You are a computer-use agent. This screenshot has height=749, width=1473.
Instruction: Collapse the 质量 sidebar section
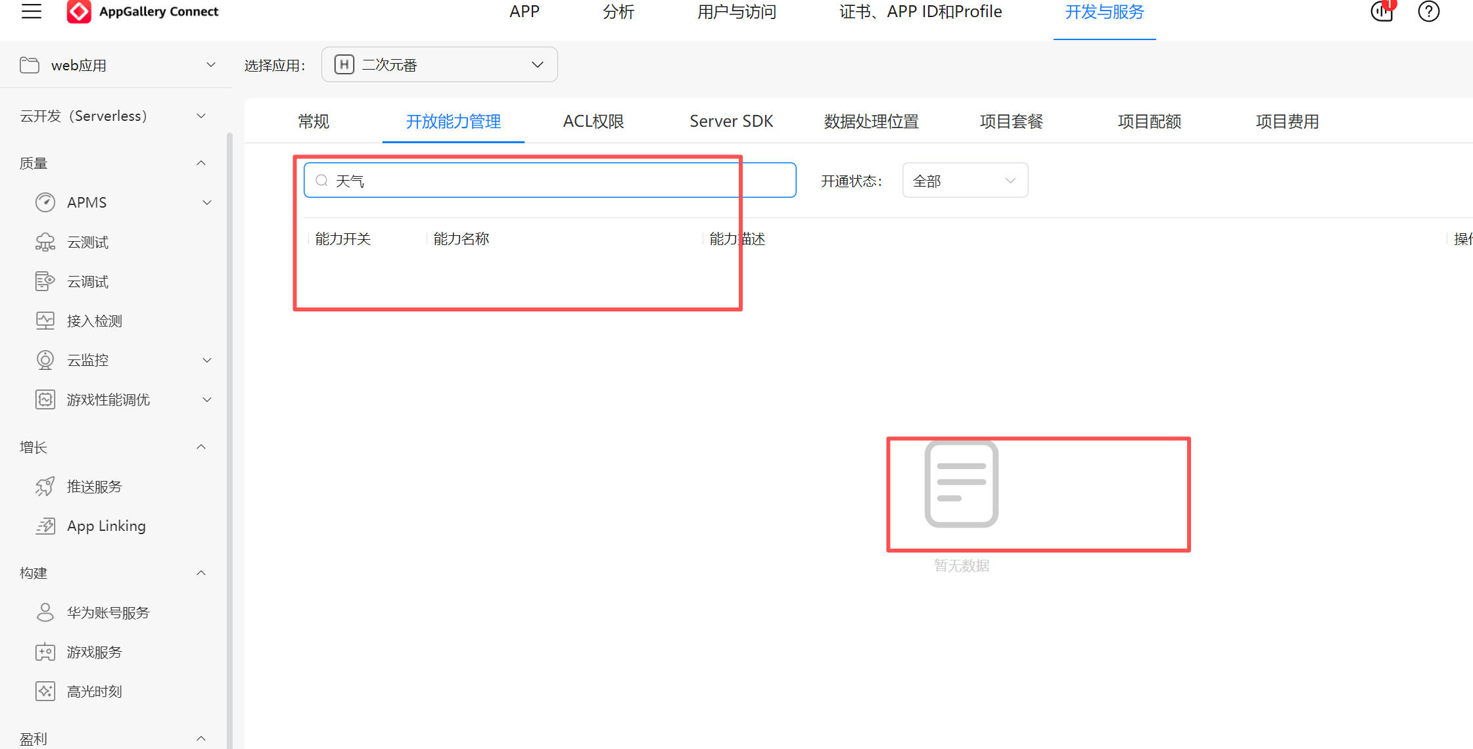click(201, 163)
